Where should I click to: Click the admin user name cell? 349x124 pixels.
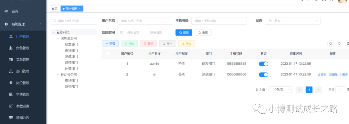(154, 64)
